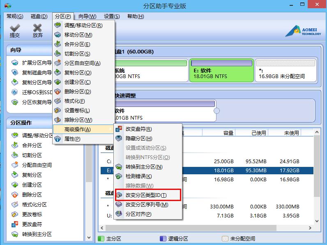Select the 330.00MB unallocated row
Image resolution: width=327 pixels, height=245 pixels.
coord(207,207)
